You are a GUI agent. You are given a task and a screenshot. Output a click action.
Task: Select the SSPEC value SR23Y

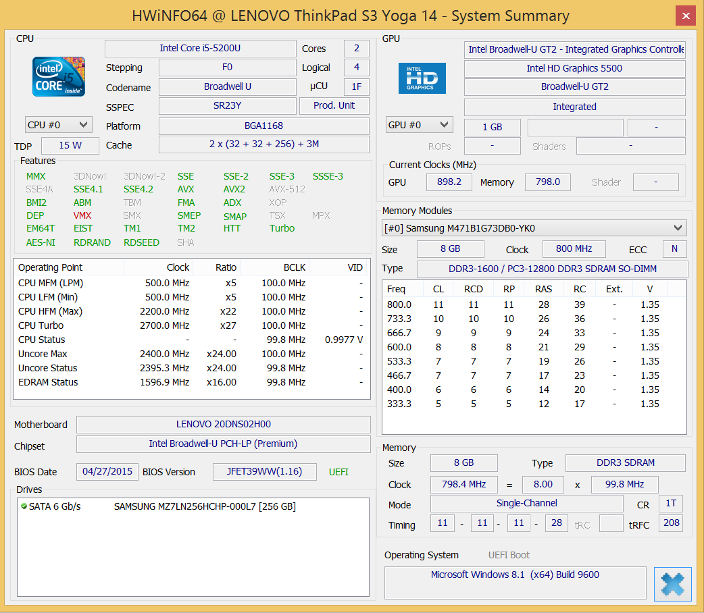(227, 105)
